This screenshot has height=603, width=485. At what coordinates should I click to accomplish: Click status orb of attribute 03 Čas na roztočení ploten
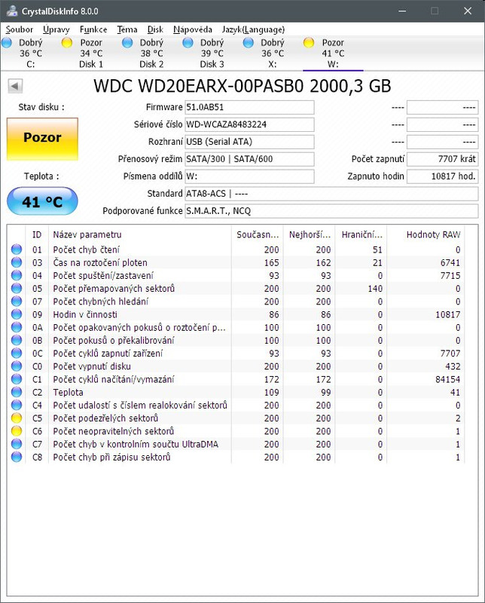click(17, 262)
